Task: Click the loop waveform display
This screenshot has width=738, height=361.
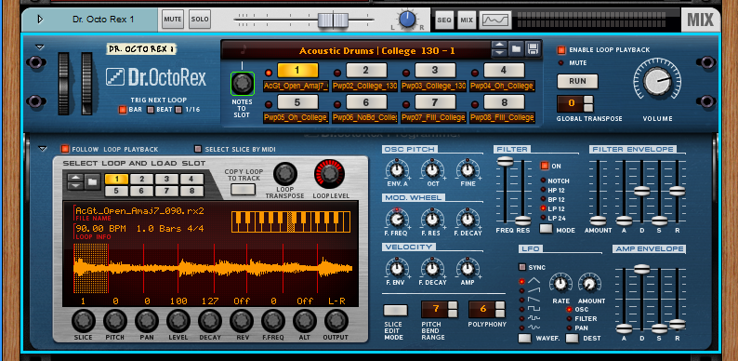Action: tap(213, 269)
